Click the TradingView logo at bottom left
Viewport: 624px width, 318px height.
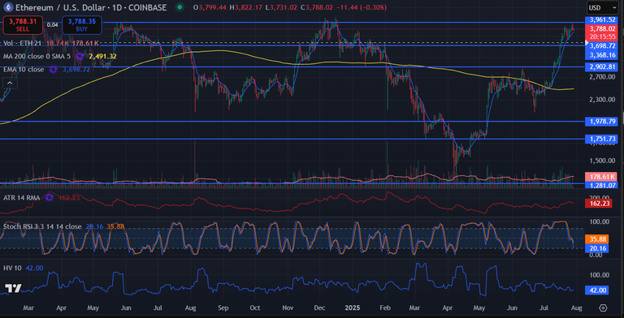pos(13,288)
